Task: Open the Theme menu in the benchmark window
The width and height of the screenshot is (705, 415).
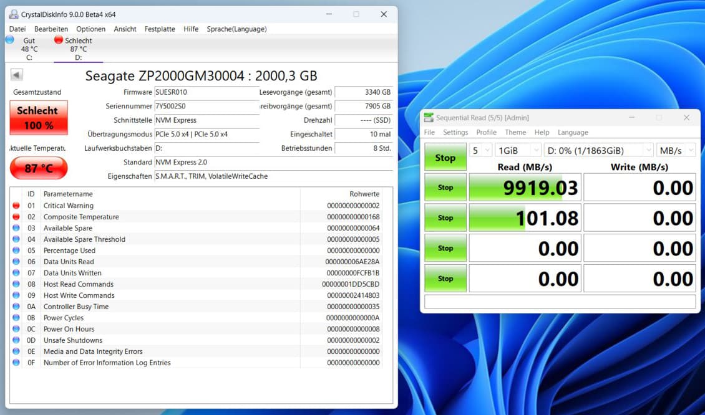Action: pyautogui.click(x=515, y=133)
